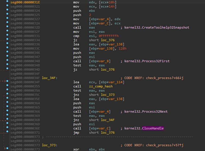This screenshot has height=151, width=205.
Task: Click the kernel32.Process32Next comment
Action: click(x=146, y=111)
